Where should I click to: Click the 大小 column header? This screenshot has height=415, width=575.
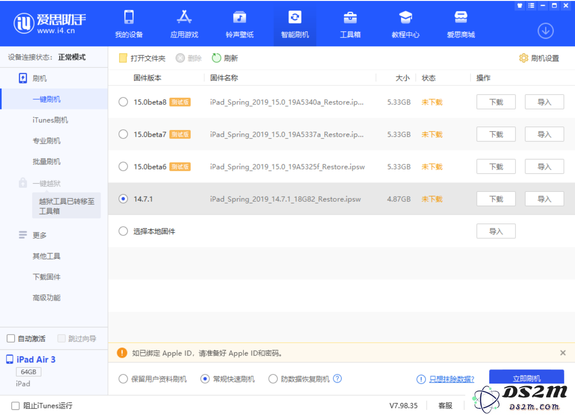(x=403, y=78)
